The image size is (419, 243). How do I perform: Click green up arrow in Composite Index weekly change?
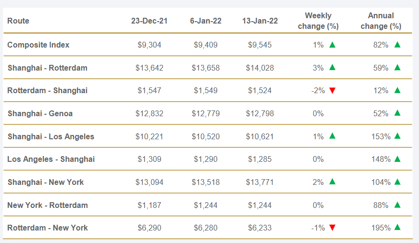pos(332,45)
